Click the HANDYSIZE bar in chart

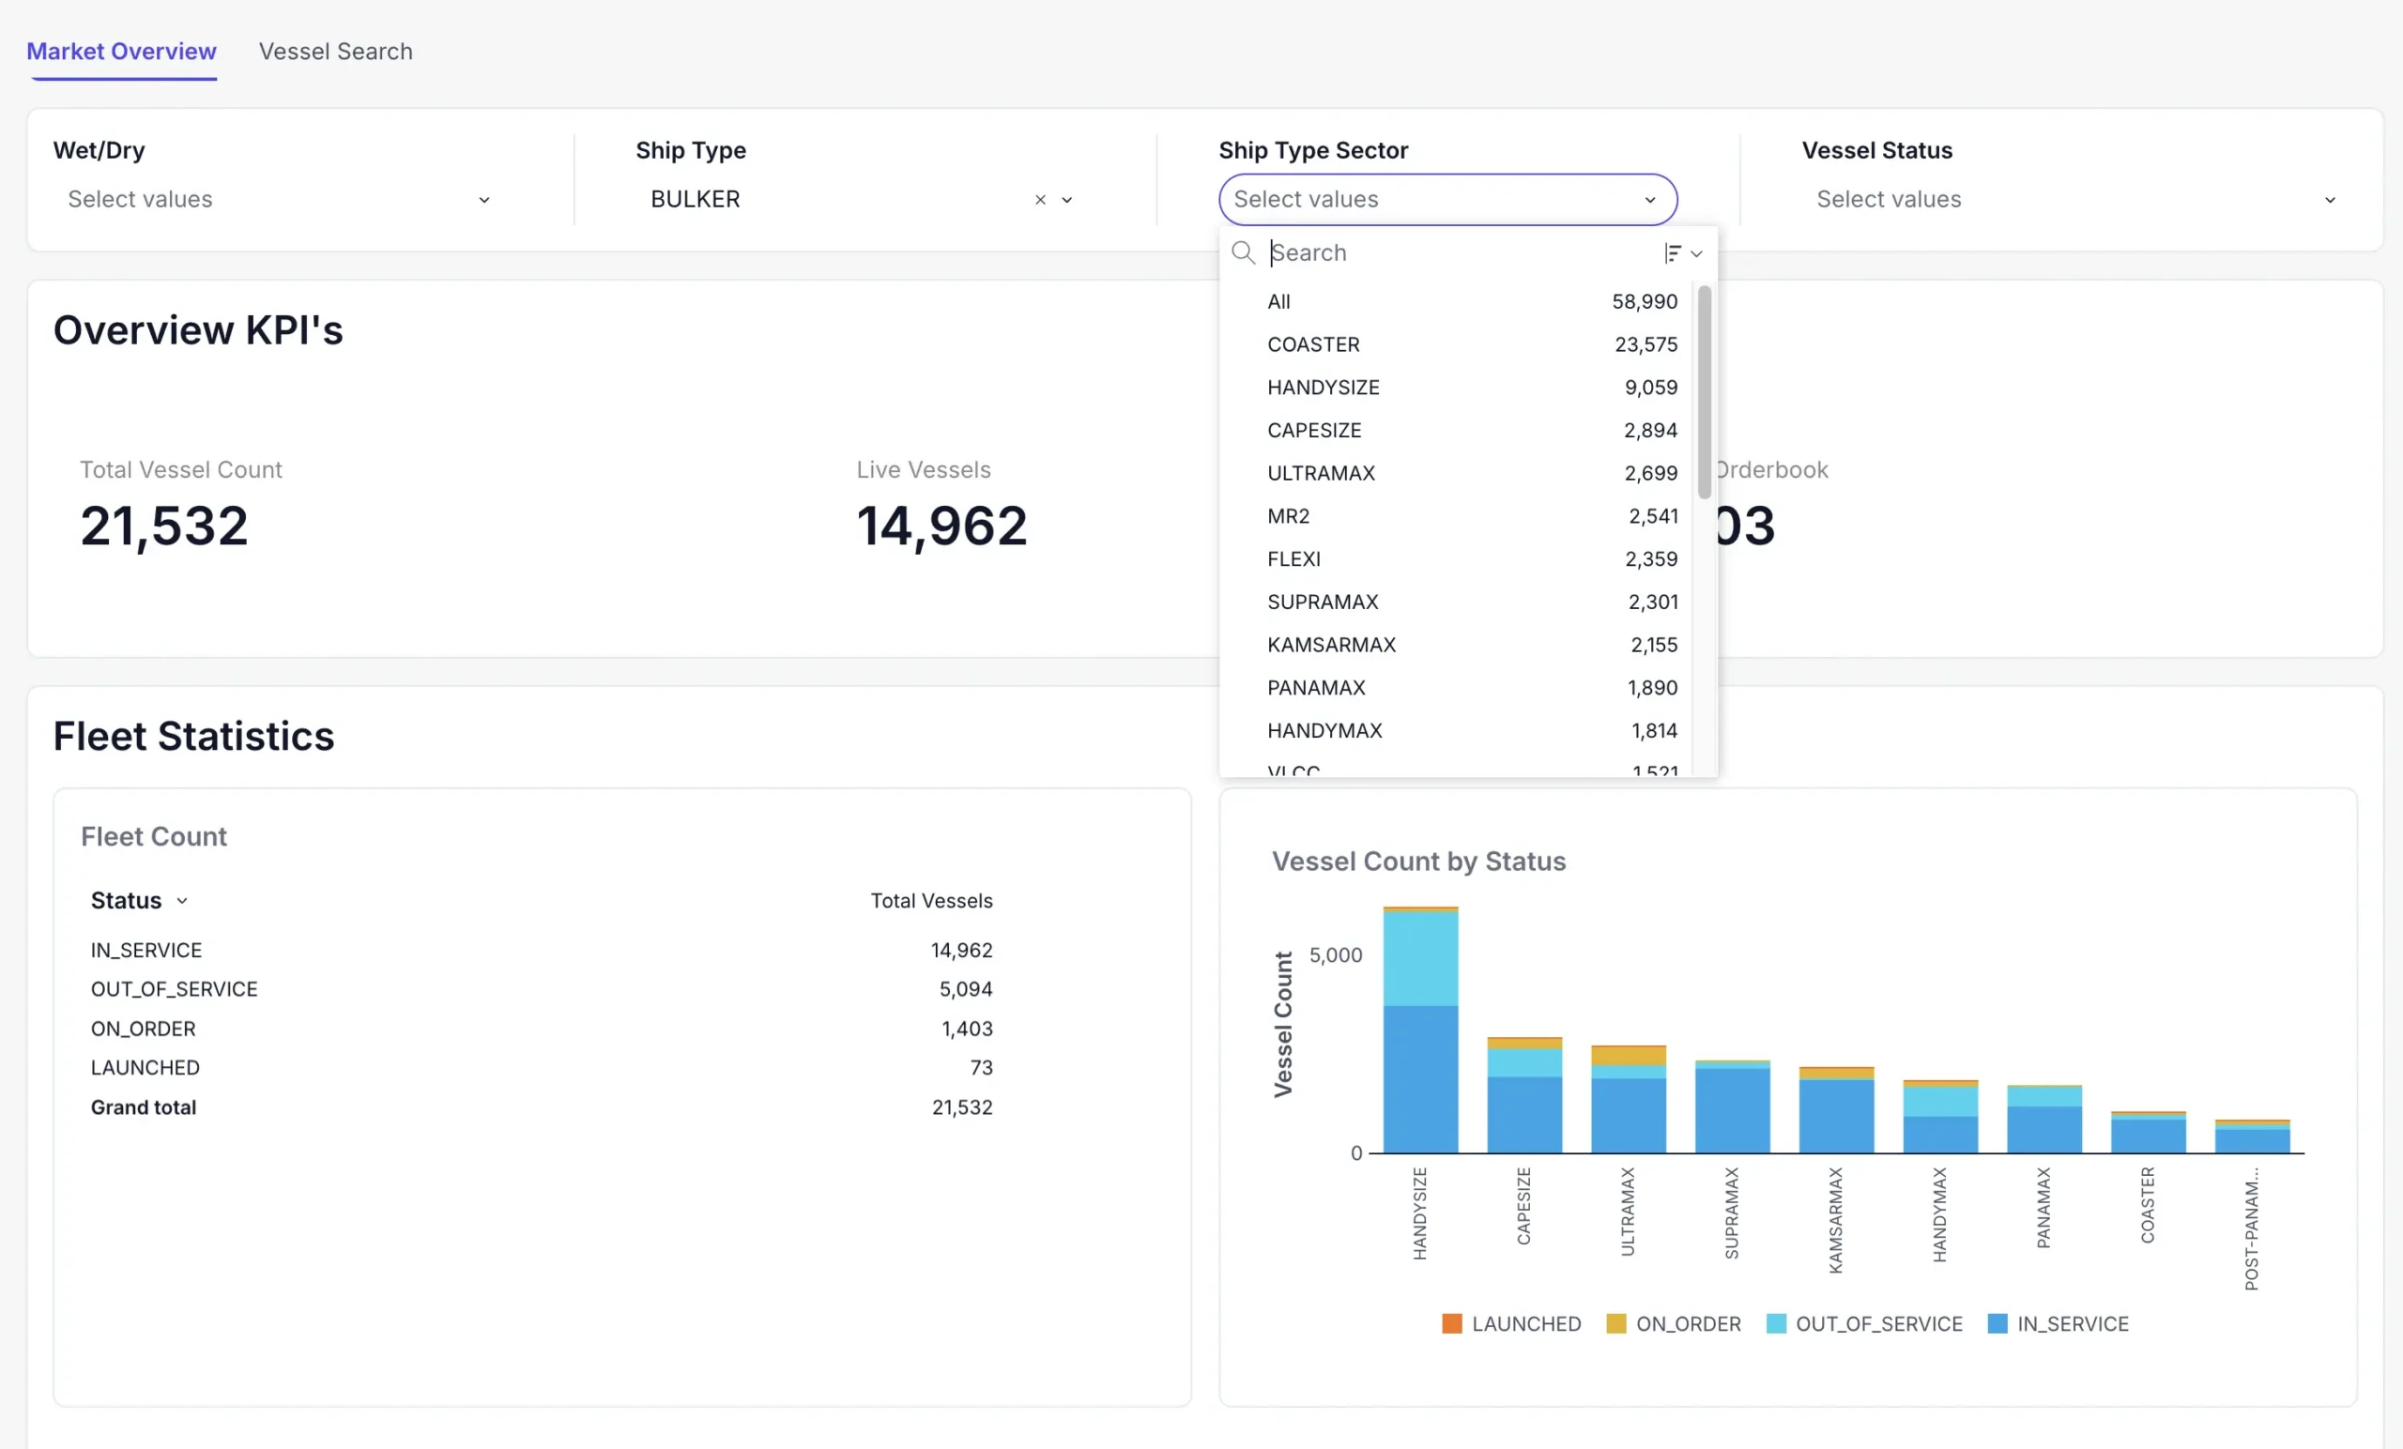pos(1420,1030)
